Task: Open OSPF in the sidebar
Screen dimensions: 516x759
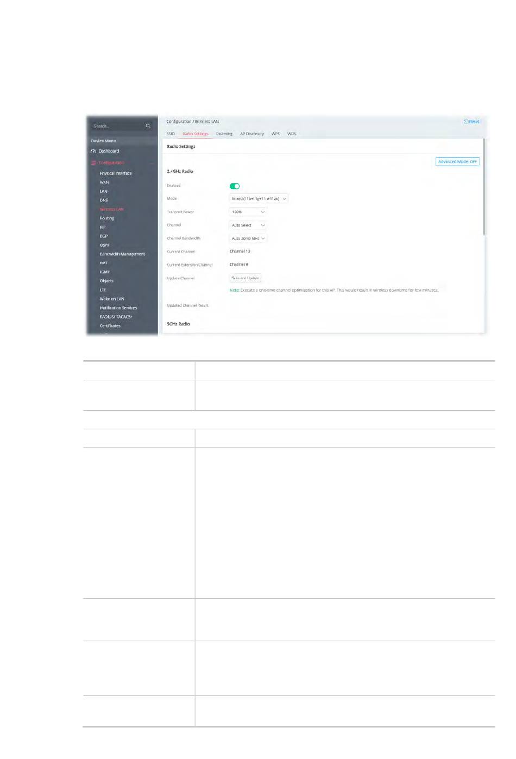Action: tap(104, 245)
